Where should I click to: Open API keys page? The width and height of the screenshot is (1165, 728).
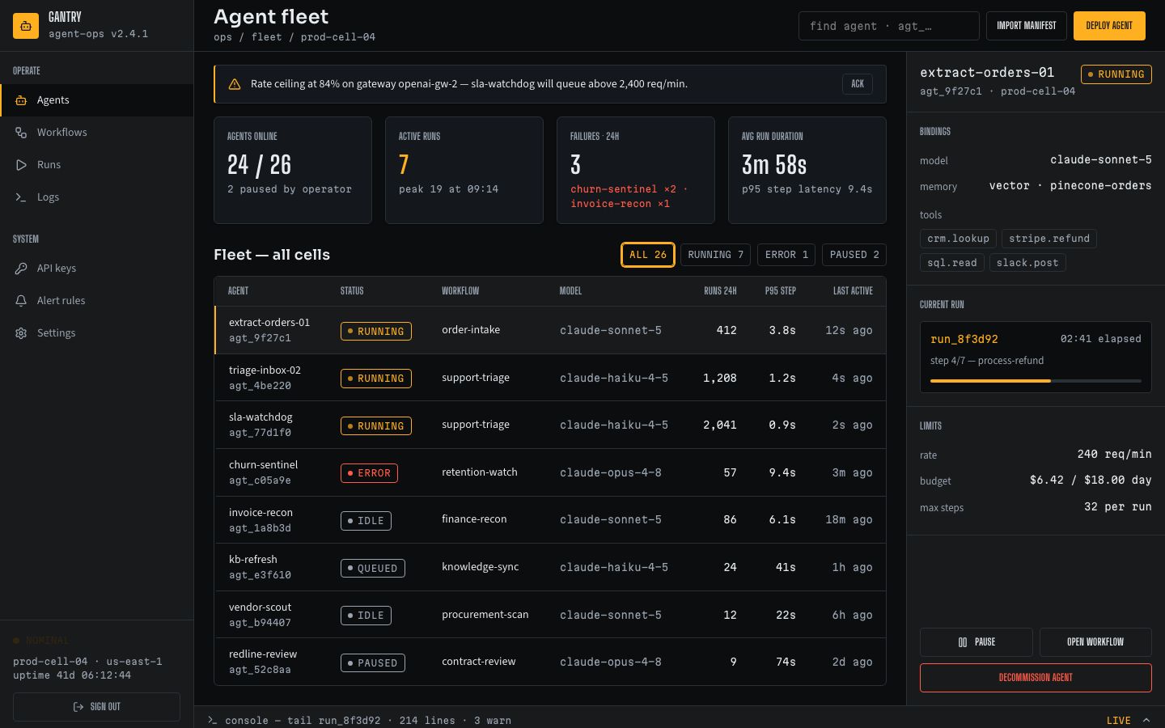click(x=96, y=269)
